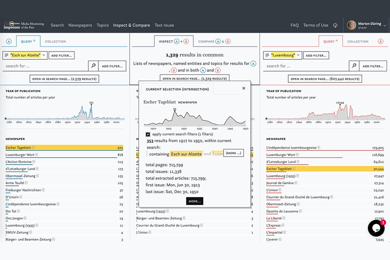Screen dimensions: 390x260
Task: Click the circled B badge of query B
Action: point(380,41)
